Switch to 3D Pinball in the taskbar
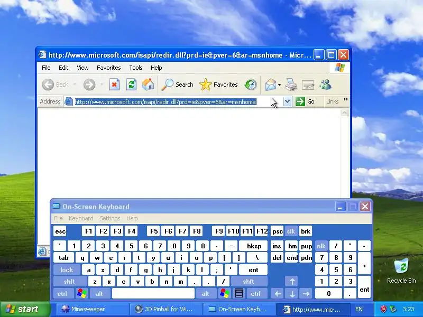This screenshot has width=423, height=317. [165, 309]
